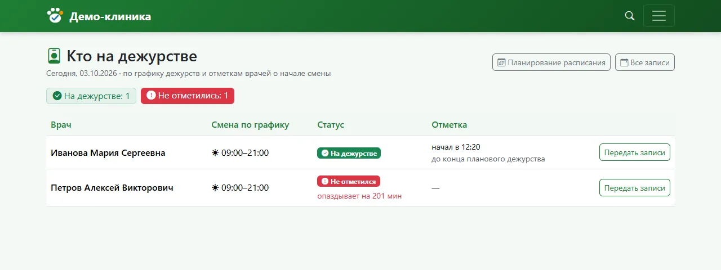Open the Демо-клиника home link
Viewport: 721px width, 270px height.
point(99,16)
